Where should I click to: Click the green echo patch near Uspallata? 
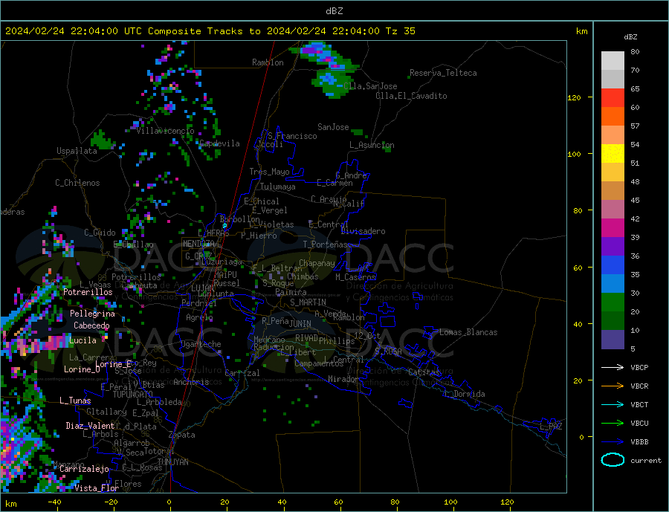point(103,140)
